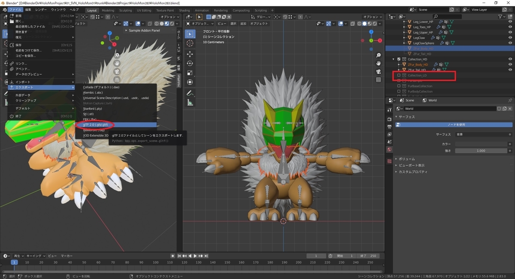Switch to the UV Editing workspace tab
This screenshot has width=515, height=279.
144,10
